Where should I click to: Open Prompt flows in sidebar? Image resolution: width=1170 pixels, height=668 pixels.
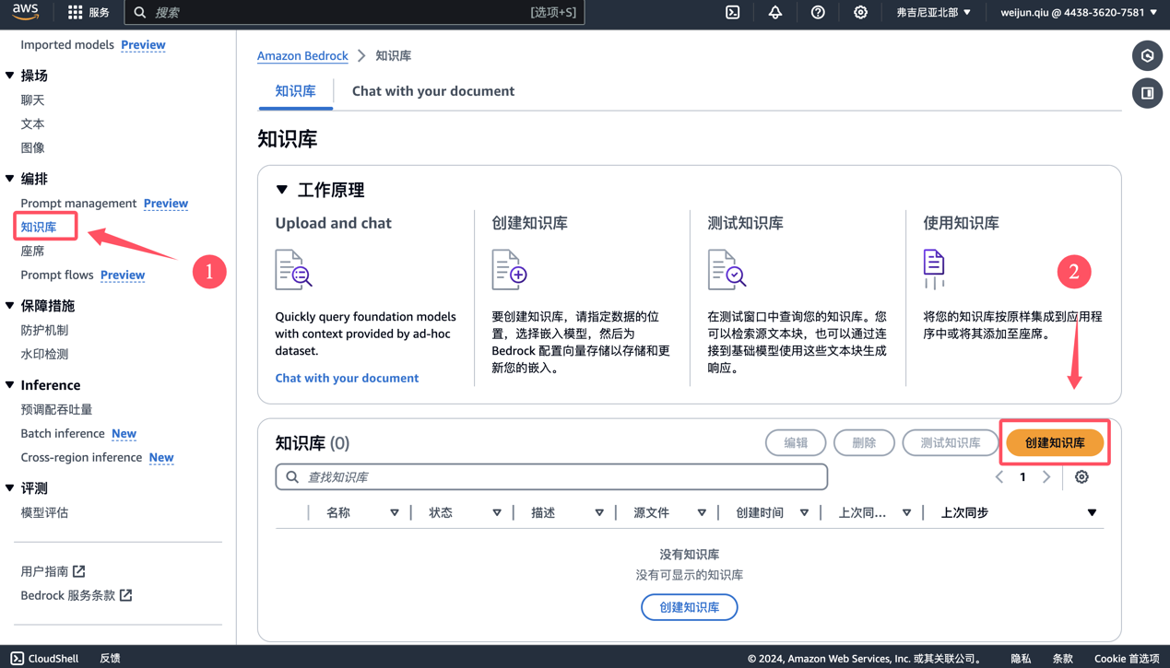[x=57, y=275]
